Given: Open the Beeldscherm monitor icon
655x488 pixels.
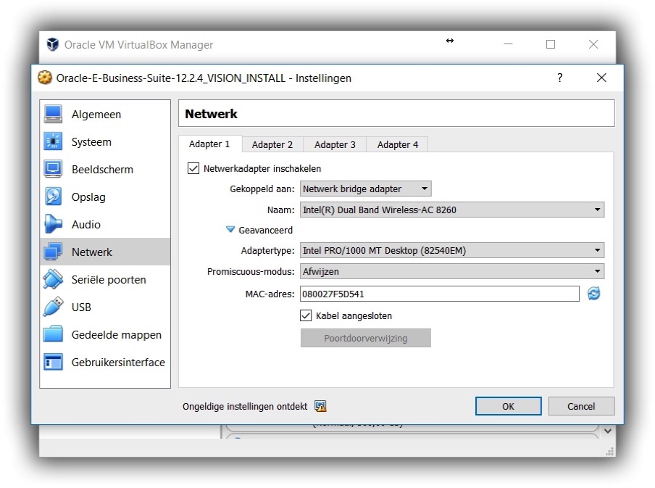Looking at the screenshot, I should coord(53,170).
